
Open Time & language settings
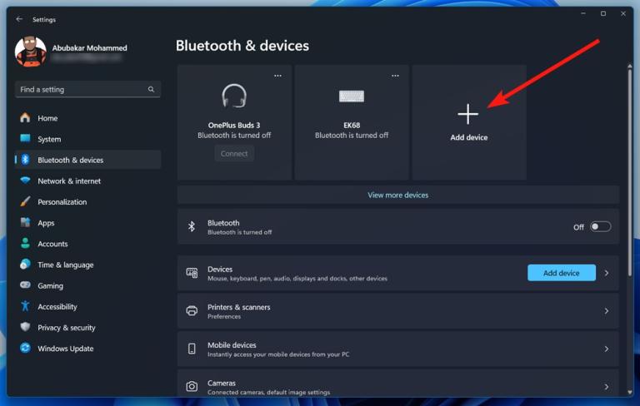point(87,265)
